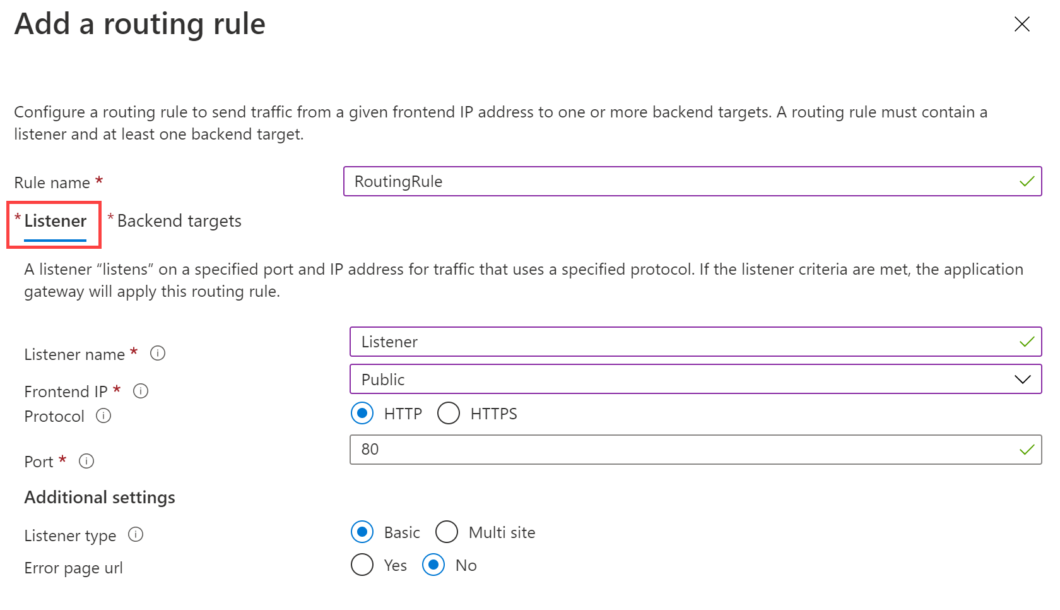Image resolution: width=1060 pixels, height=610 pixels.
Task: Choose Multi site listener type
Action: [x=447, y=532]
